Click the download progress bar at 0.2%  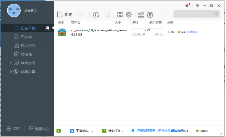point(148,30)
